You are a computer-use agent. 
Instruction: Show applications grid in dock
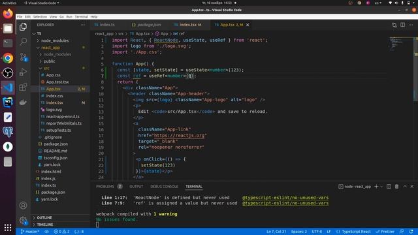pyautogui.click(x=8, y=227)
